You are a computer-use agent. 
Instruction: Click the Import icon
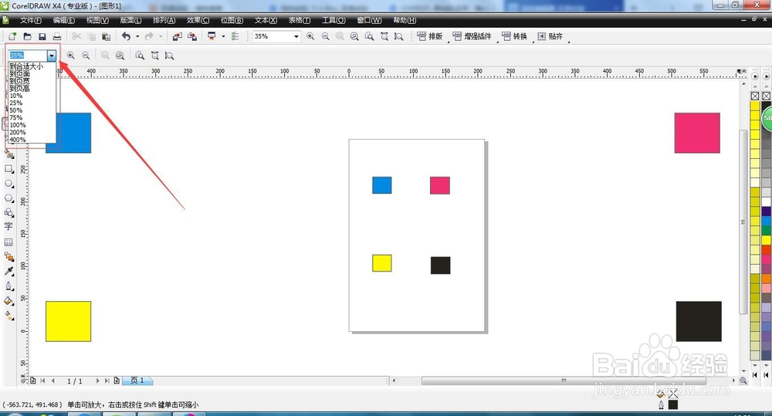coord(178,36)
